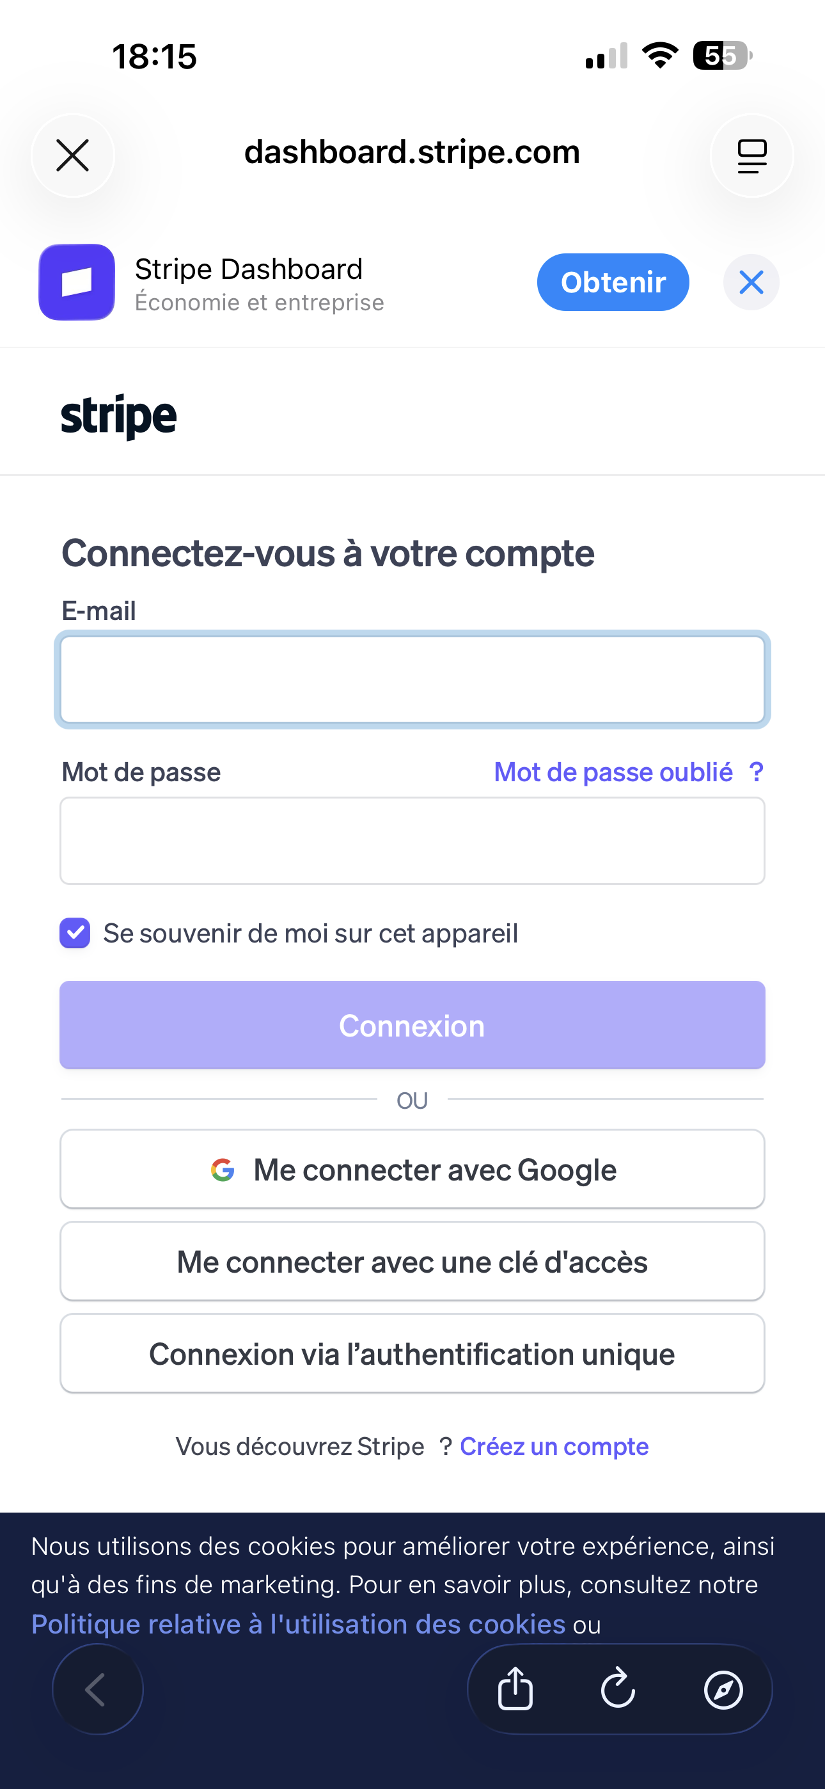This screenshot has height=1789, width=825.
Task: Select Connexion via l'authentification unique
Action: 412,1353
